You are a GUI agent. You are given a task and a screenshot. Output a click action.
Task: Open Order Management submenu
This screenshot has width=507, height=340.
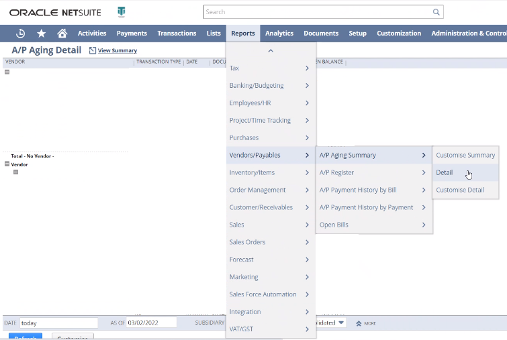(x=271, y=190)
